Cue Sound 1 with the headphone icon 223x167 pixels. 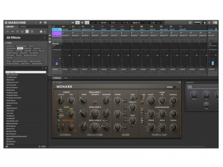60,66
